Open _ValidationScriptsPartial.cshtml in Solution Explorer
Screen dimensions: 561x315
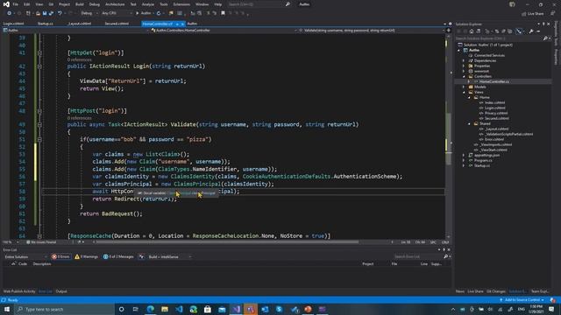(509, 134)
